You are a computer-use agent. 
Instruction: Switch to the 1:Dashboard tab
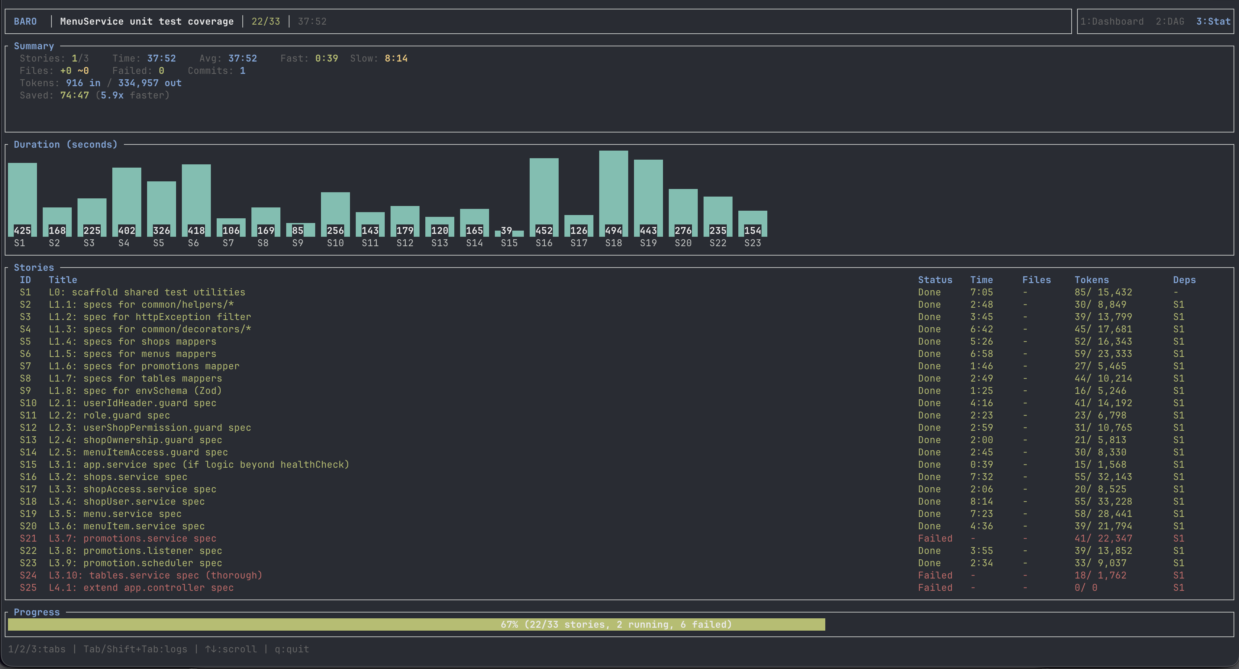coord(1111,22)
